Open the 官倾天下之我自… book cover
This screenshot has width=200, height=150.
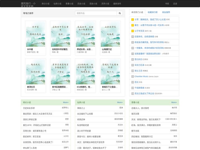pyautogui.click(x=110, y=72)
